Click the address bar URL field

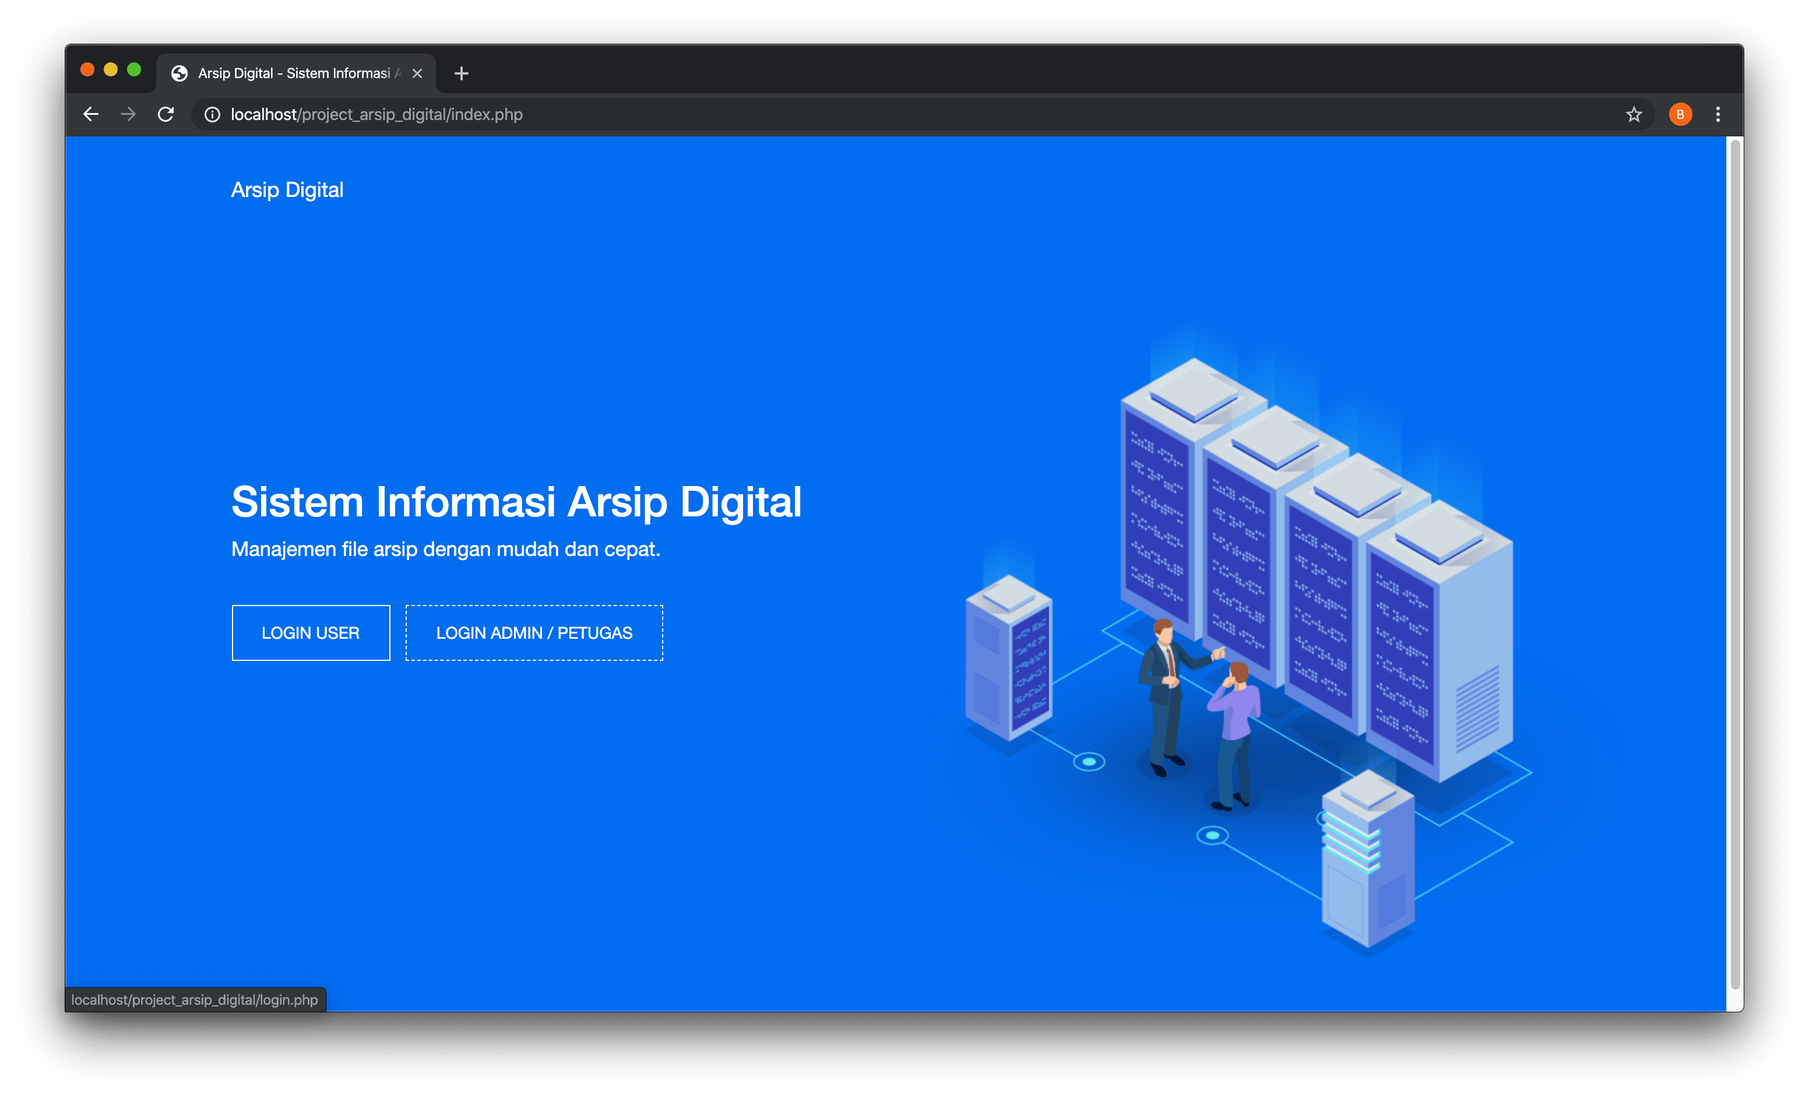point(921,114)
